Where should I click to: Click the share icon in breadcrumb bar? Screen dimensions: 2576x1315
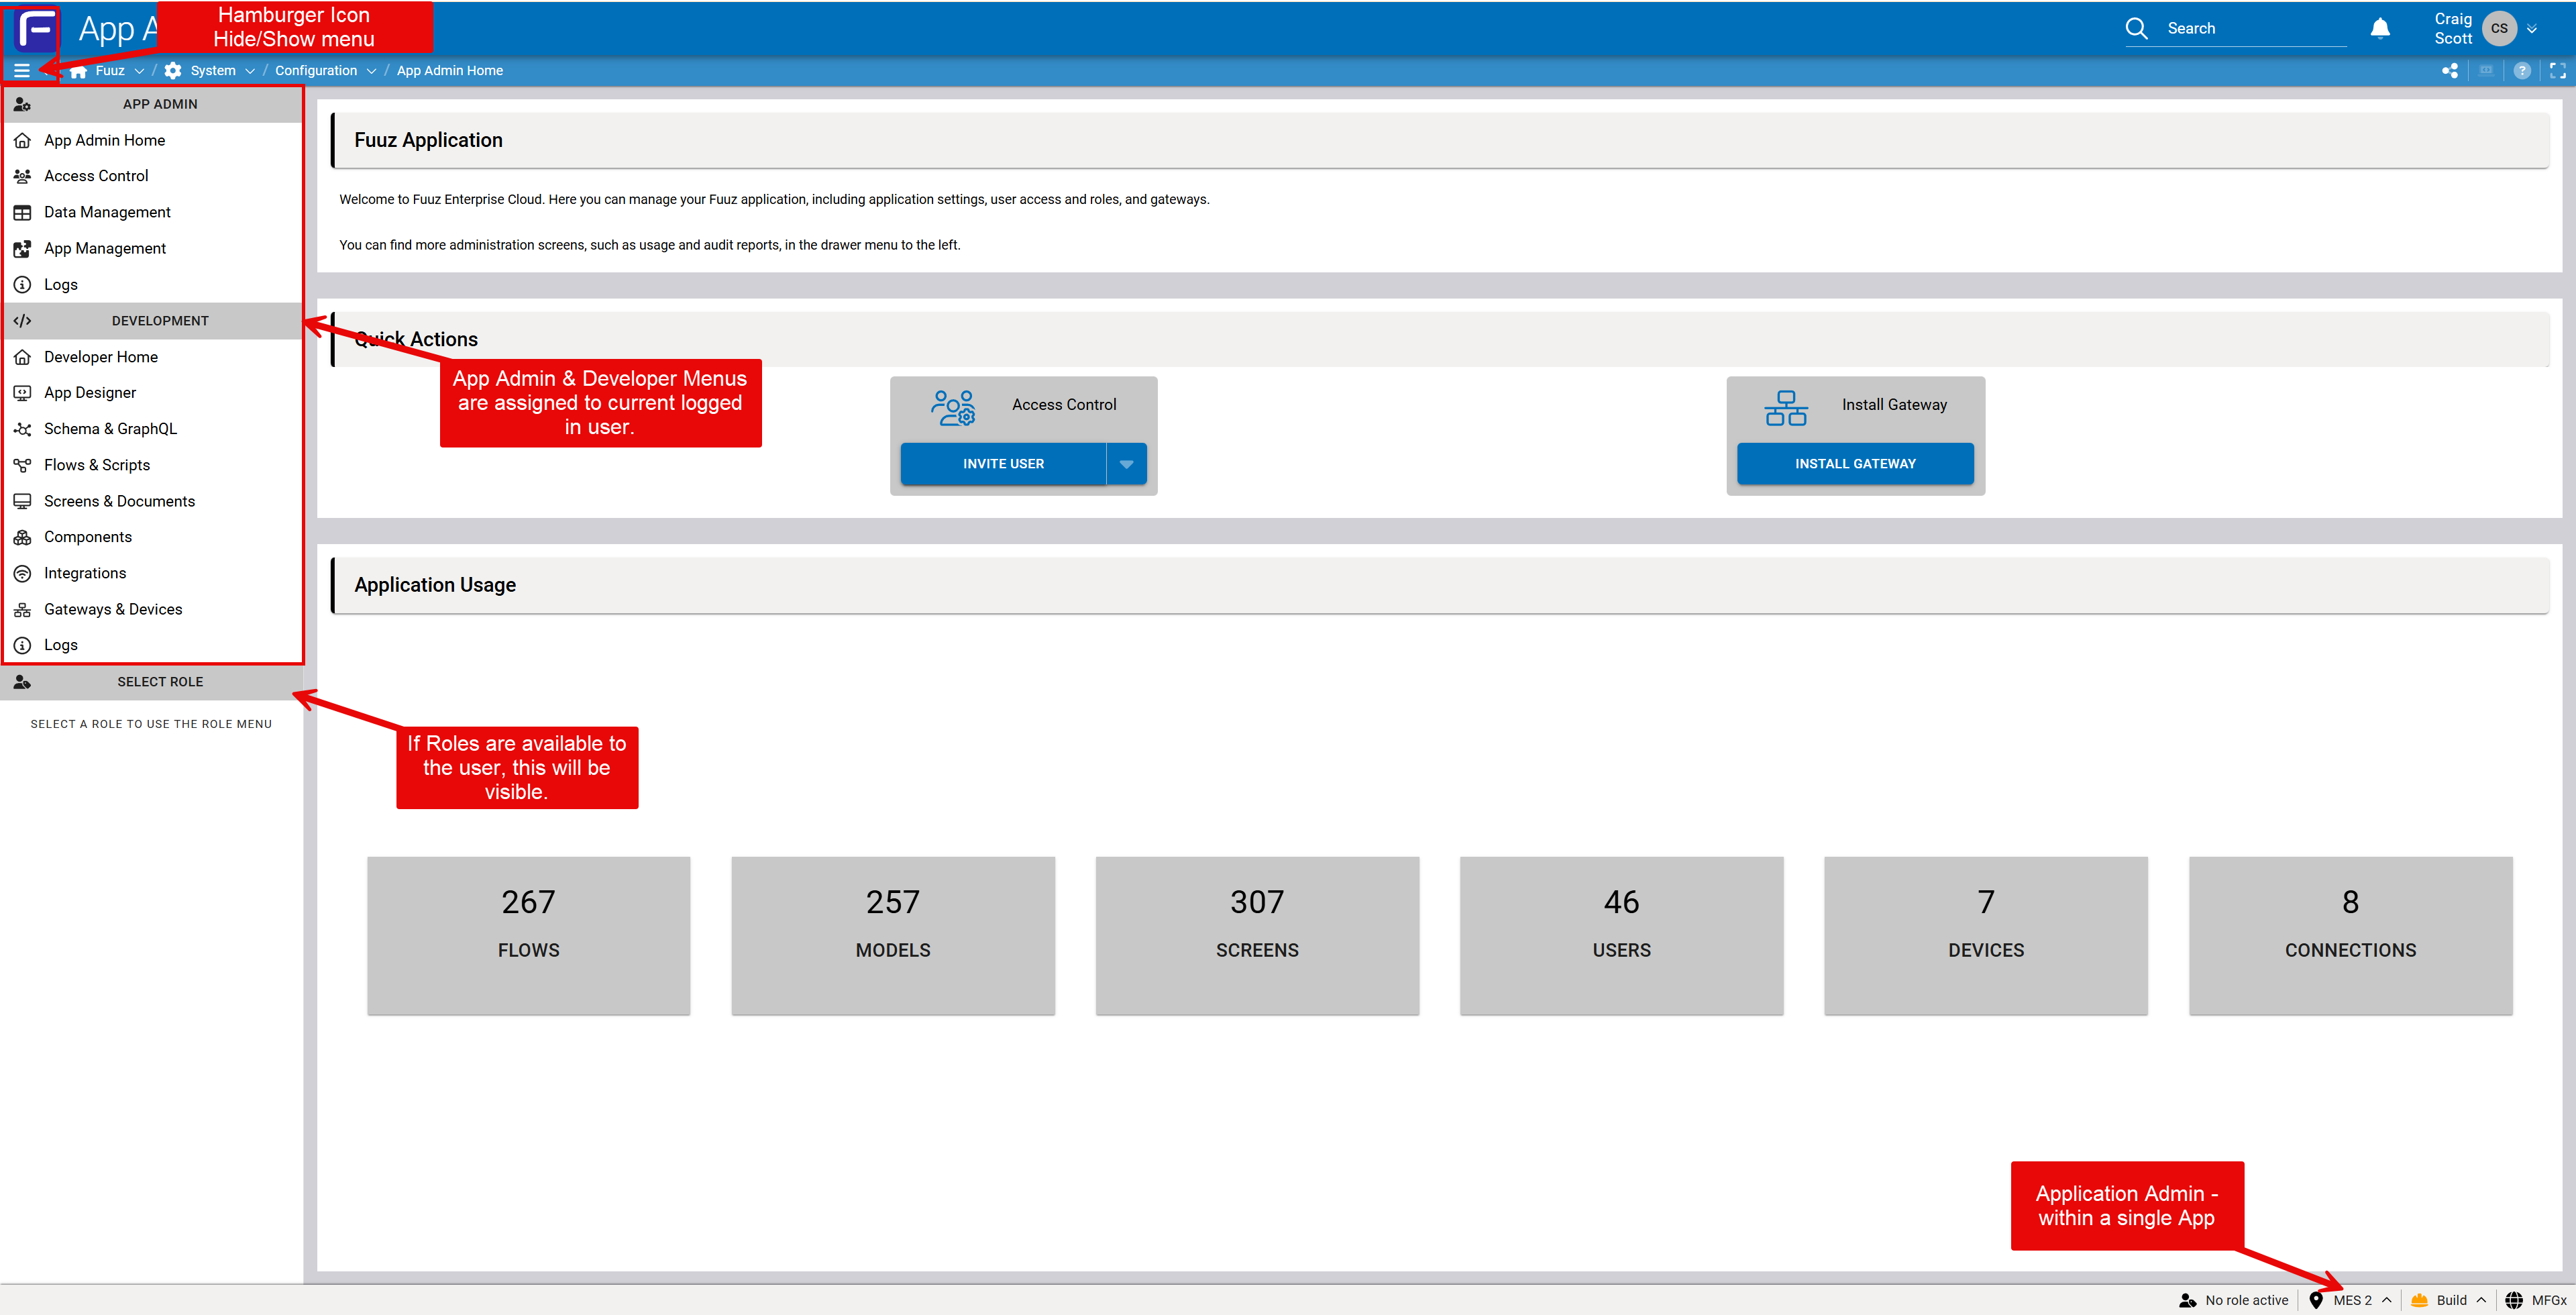click(x=2450, y=70)
